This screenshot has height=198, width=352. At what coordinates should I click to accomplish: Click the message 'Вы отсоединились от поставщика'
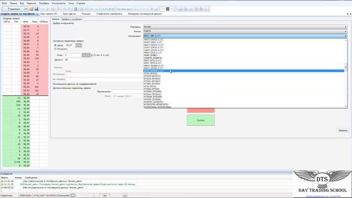(x=54, y=188)
